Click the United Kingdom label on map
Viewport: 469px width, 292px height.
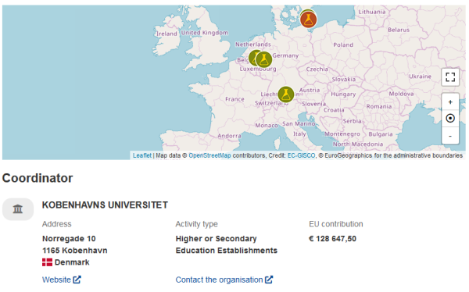point(205,33)
